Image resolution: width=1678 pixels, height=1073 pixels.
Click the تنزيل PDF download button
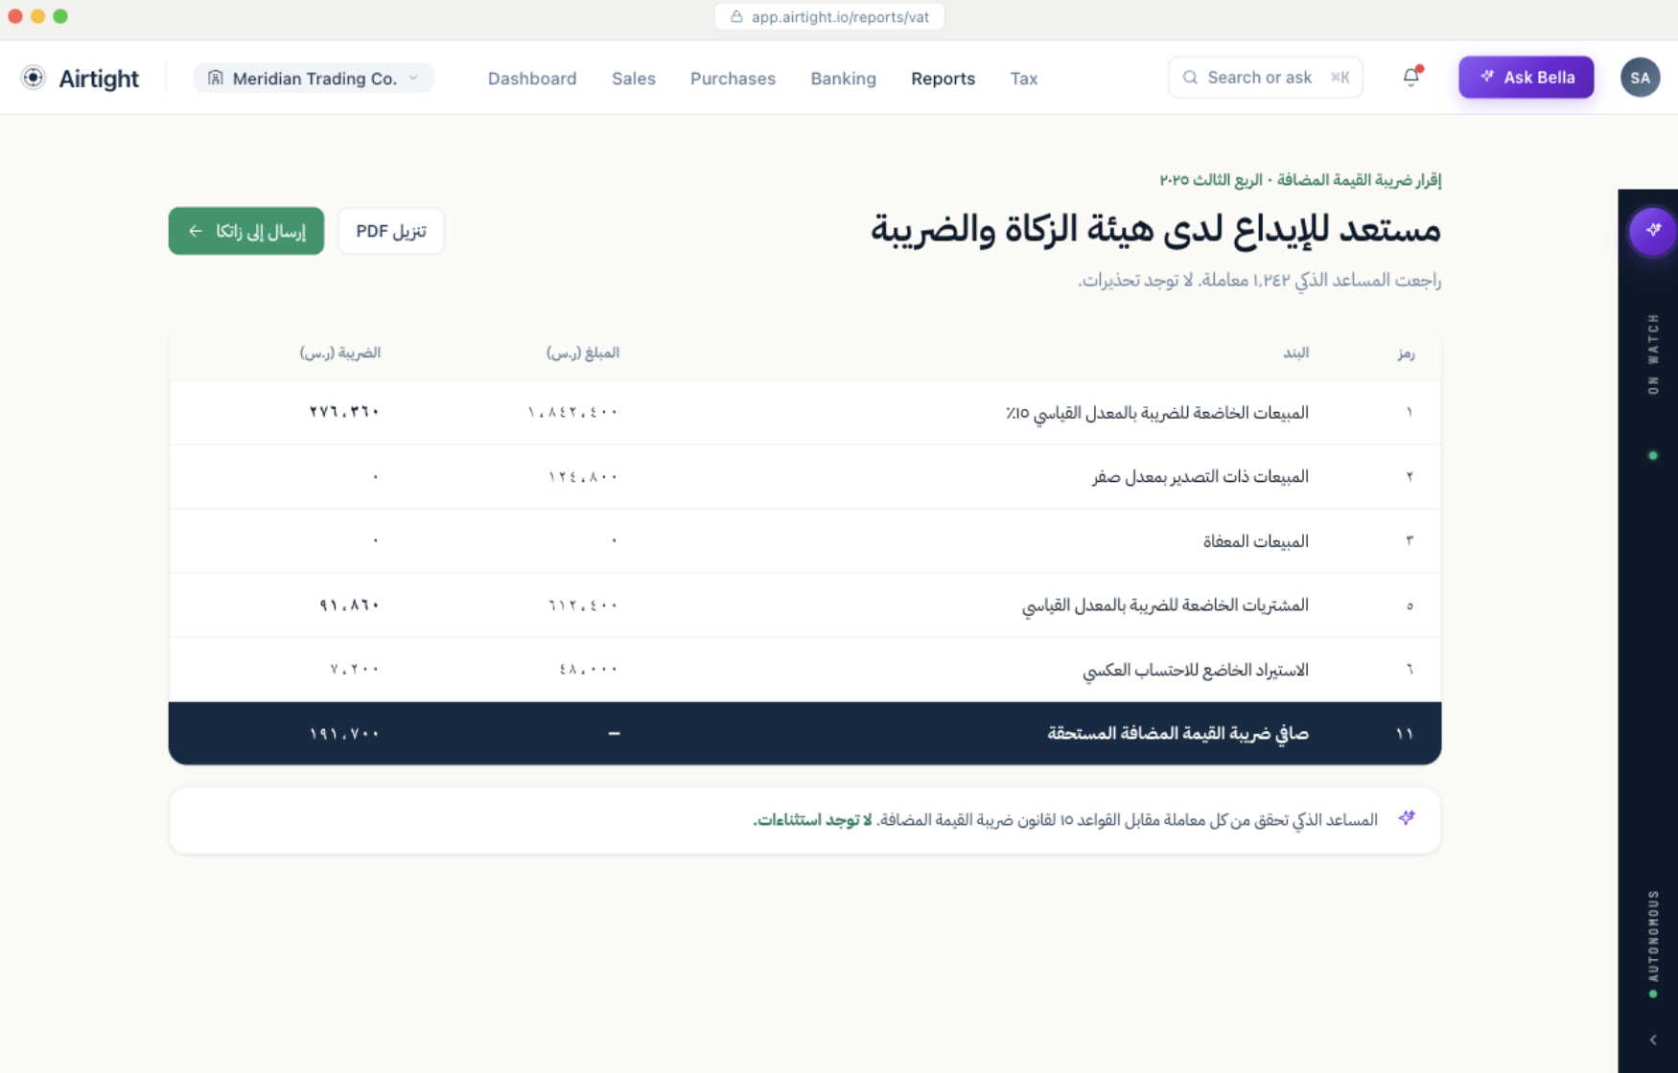point(390,230)
